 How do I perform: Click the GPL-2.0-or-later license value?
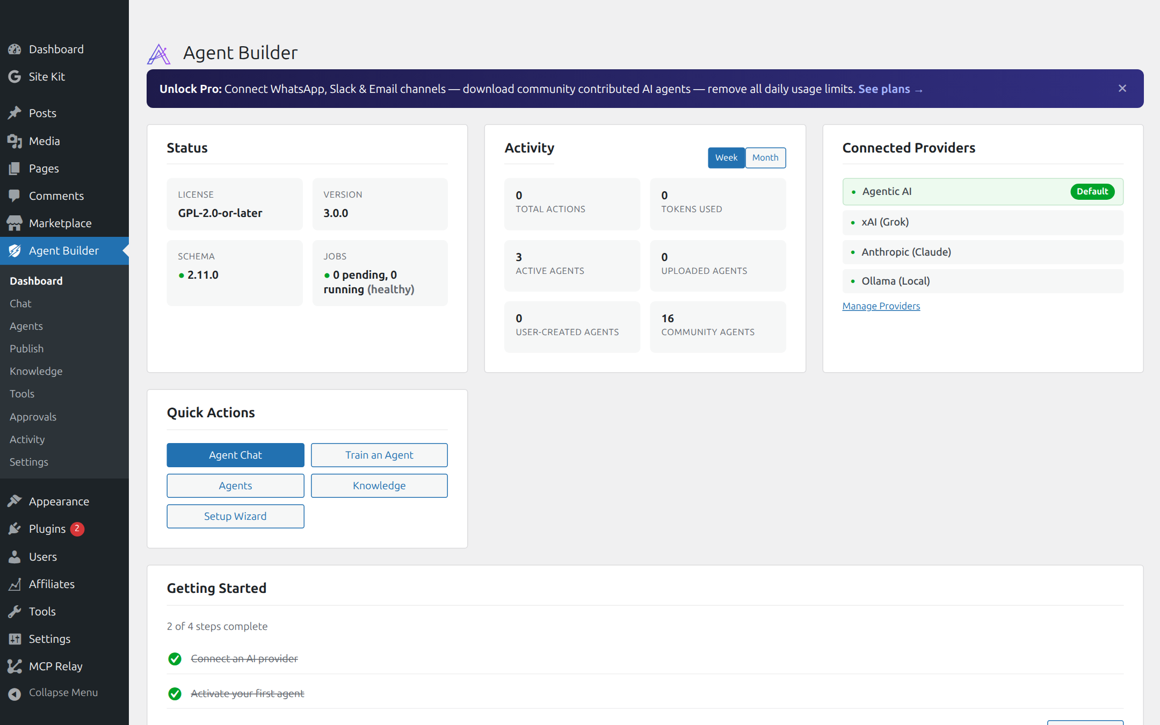pos(220,213)
